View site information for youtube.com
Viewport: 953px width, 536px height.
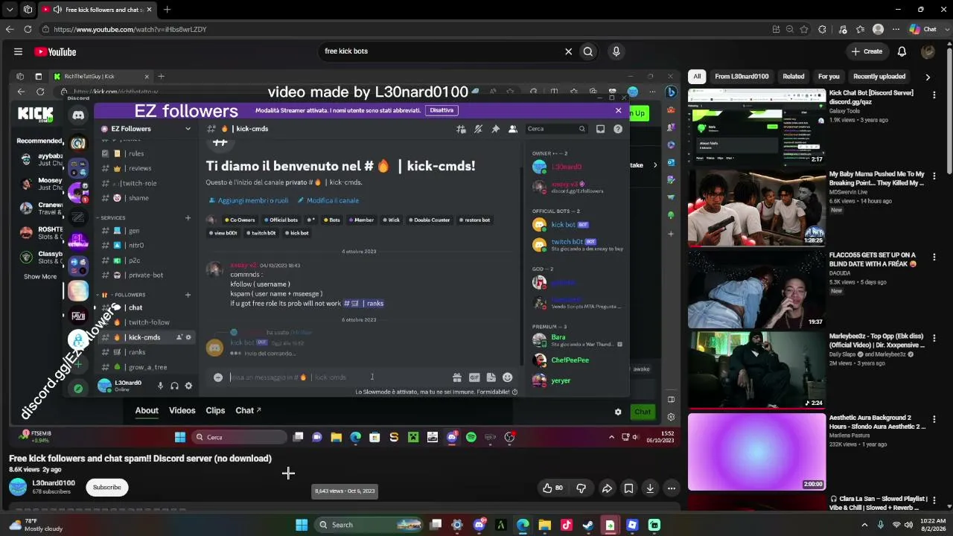(46, 29)
